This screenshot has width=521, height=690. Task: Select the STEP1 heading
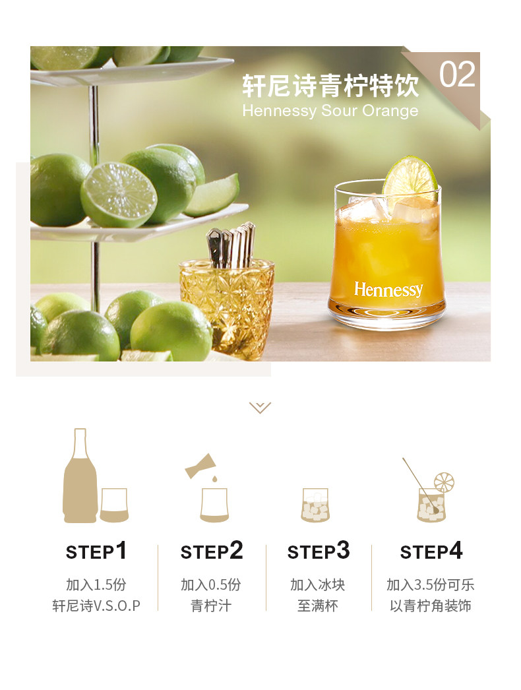click(97, 551)
